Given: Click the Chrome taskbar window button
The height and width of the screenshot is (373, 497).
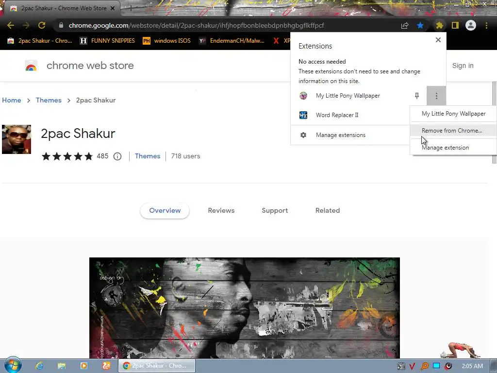Looking at the screenshot, I should [x=157, y=366].
